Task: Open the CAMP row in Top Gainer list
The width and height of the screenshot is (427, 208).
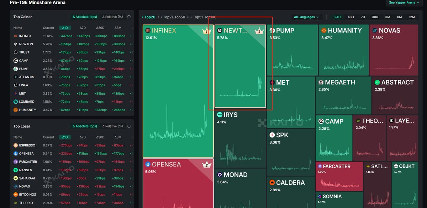Action: coord(72,61)
